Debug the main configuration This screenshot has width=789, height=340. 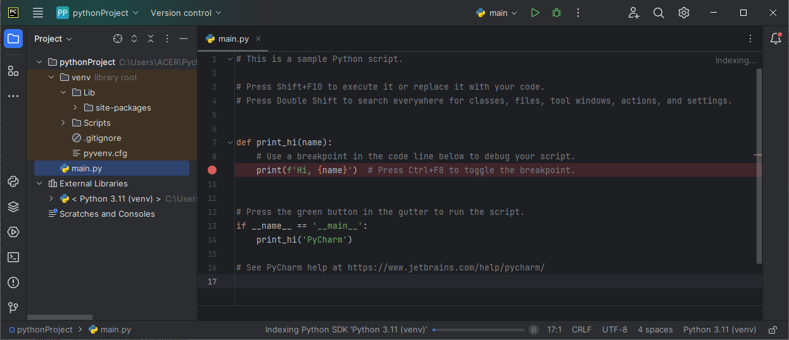coord(557,13)
